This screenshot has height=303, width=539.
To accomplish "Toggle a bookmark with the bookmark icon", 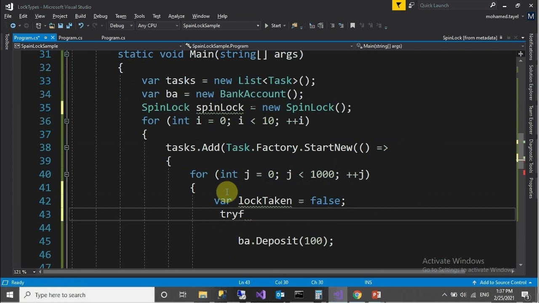I will [x=352, y=26].
